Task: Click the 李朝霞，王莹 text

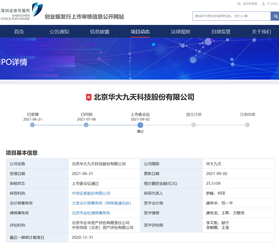Action: pyautogui.click(x=218, y=227)
